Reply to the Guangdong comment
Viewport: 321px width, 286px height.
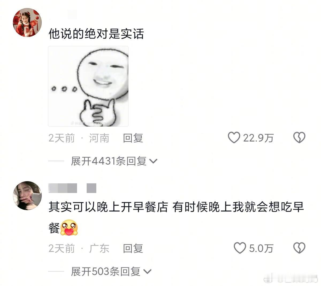pyautogui.click(x=133, y=248)
